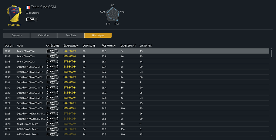Click the team radar chart
Viewport: 276px width, 140px height.
(x=113, y=14)
